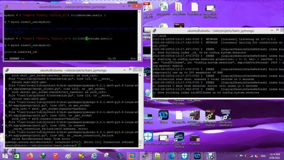Open the PDF shortcut on the desktop
The width and height of the screenshot is (284, 160).
(x=148, y=10)
